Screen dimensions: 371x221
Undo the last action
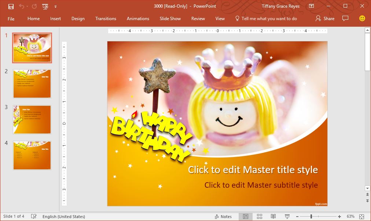(x=22, y=6)
